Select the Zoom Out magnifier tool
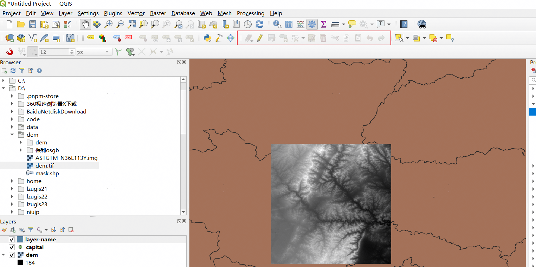536x267 pixels. pos(120,24)
